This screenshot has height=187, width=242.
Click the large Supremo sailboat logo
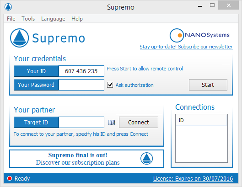pyautogui.click(x=20, y=38)
